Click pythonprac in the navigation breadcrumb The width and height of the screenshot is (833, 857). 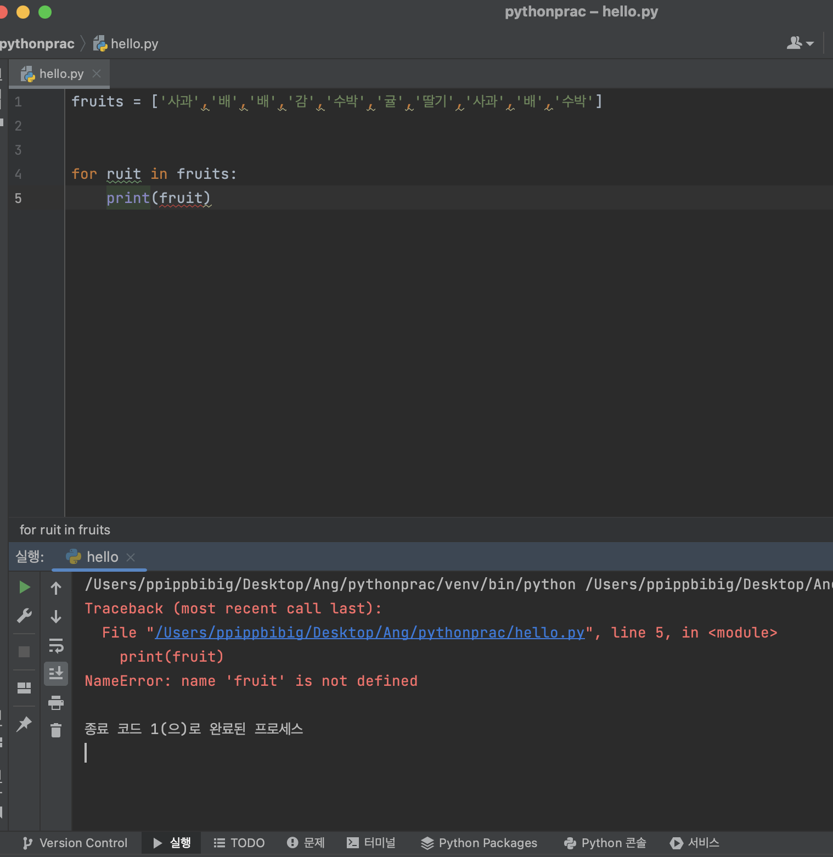coord(37,44)
